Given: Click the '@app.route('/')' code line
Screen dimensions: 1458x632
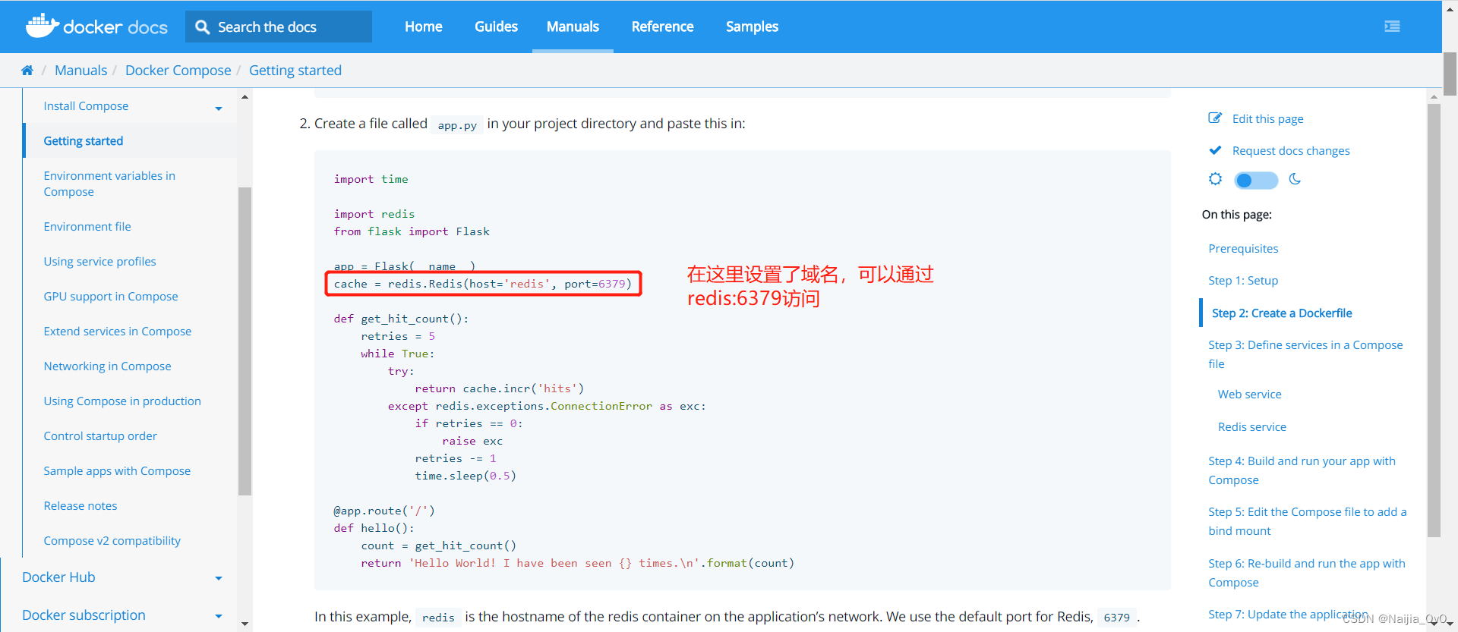Looking at the screenshot, I should pyautogui.click(x=384, y=511).
